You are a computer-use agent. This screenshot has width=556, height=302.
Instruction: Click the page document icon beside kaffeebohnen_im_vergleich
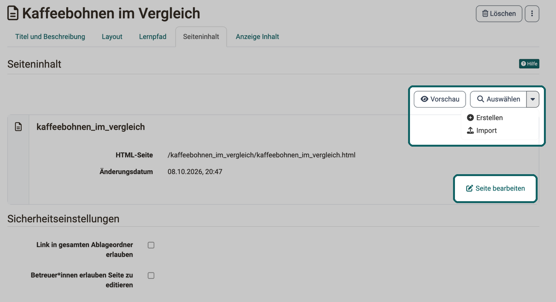click(18, 127)
